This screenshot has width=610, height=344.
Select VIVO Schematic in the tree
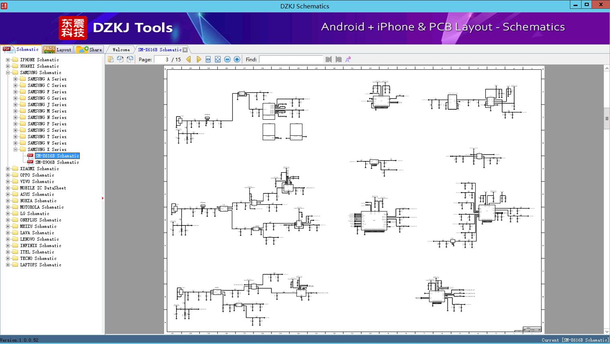click(x=37, y=181)
